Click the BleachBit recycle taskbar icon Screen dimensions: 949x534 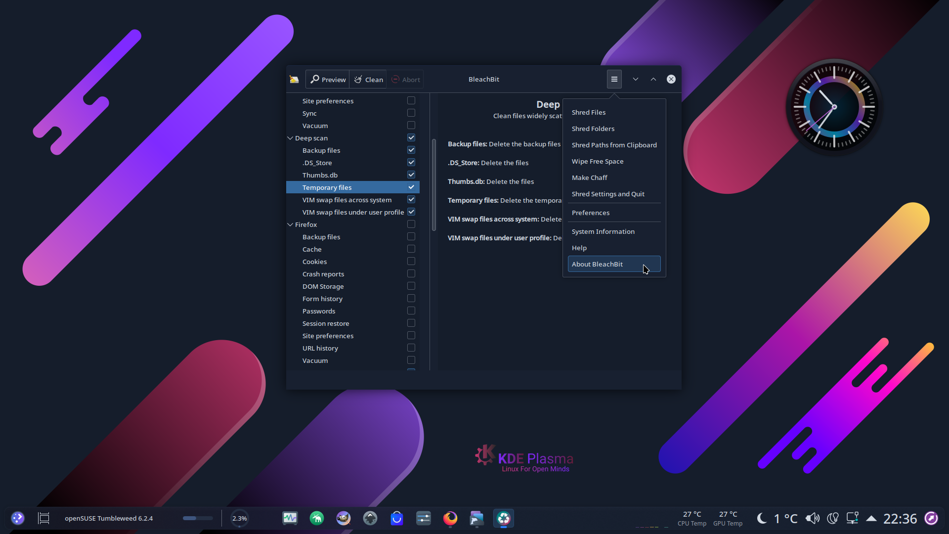(504, 518)
